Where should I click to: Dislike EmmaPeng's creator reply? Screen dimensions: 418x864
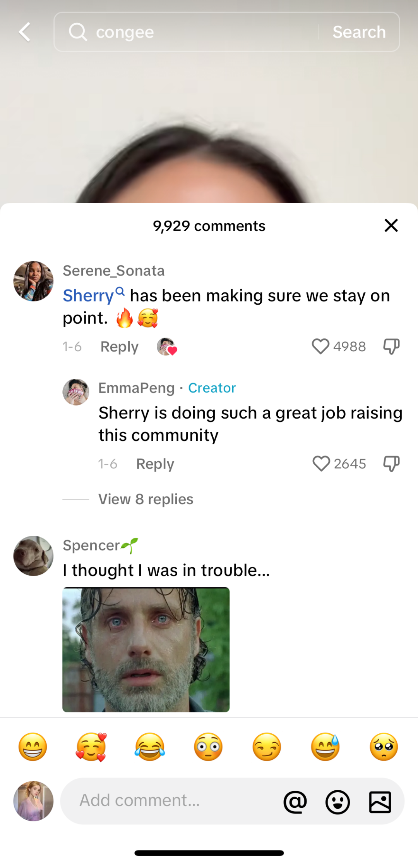(391, 464)
